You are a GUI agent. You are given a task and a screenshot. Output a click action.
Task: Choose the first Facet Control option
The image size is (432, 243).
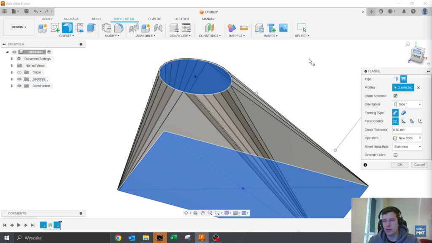pyautogui.click(x=396, y=121)
